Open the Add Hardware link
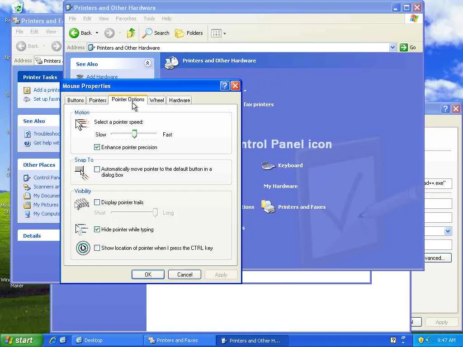This screenshot has height=347, width=463. pyautogui.click(x=102, y=77)
